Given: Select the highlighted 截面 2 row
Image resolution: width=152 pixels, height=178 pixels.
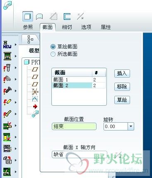Looking at the screenshot, I should (79, 85).
